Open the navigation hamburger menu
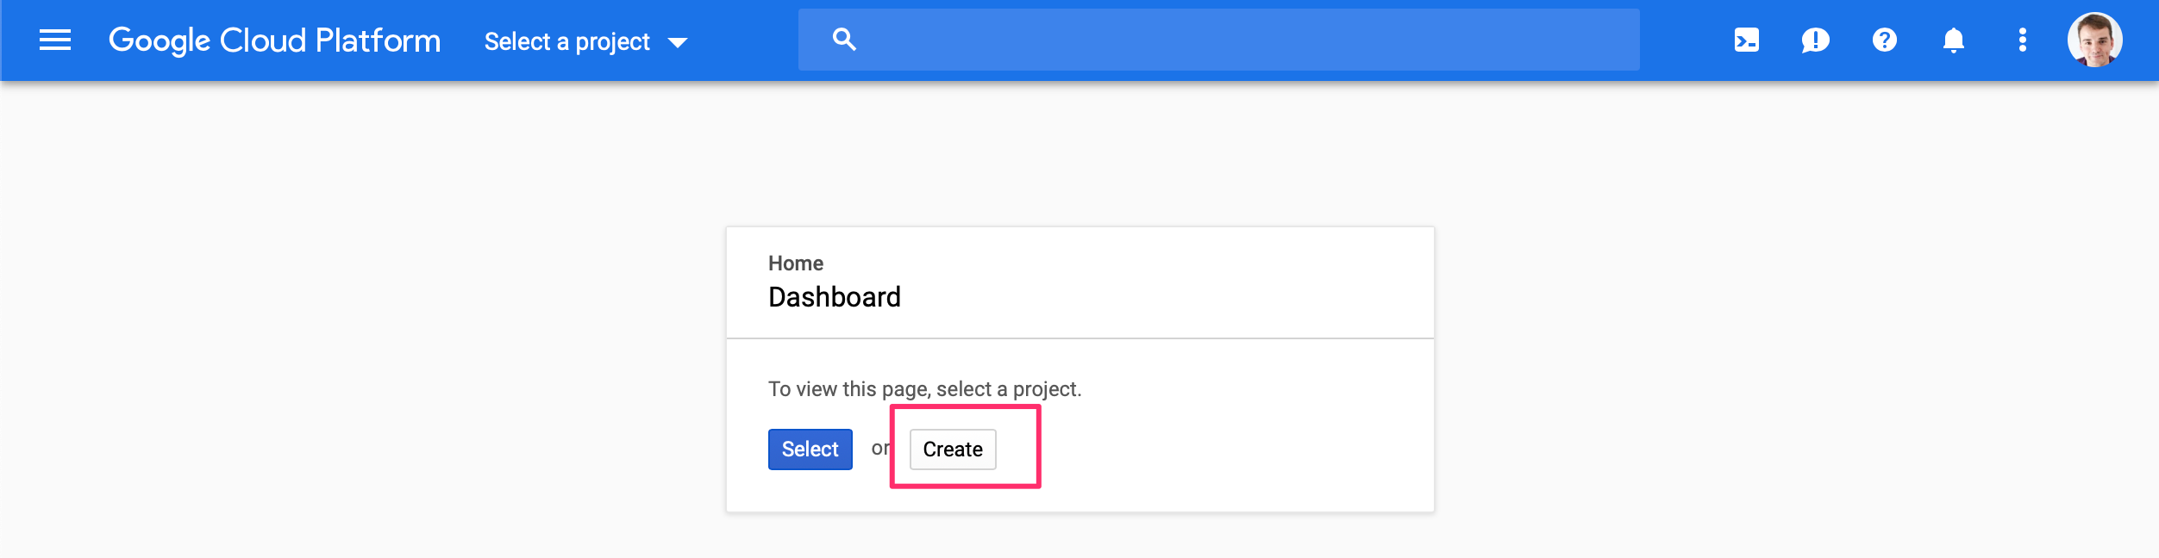Screen dimensions: 2159x558 [x=55, y=40]
